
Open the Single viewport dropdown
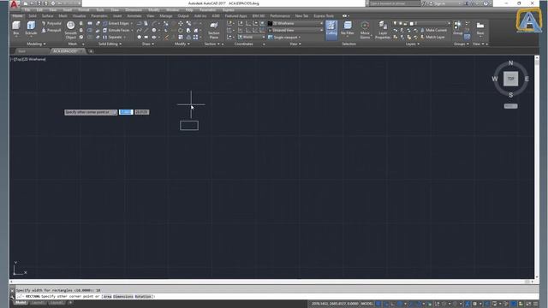pos(285,37)
